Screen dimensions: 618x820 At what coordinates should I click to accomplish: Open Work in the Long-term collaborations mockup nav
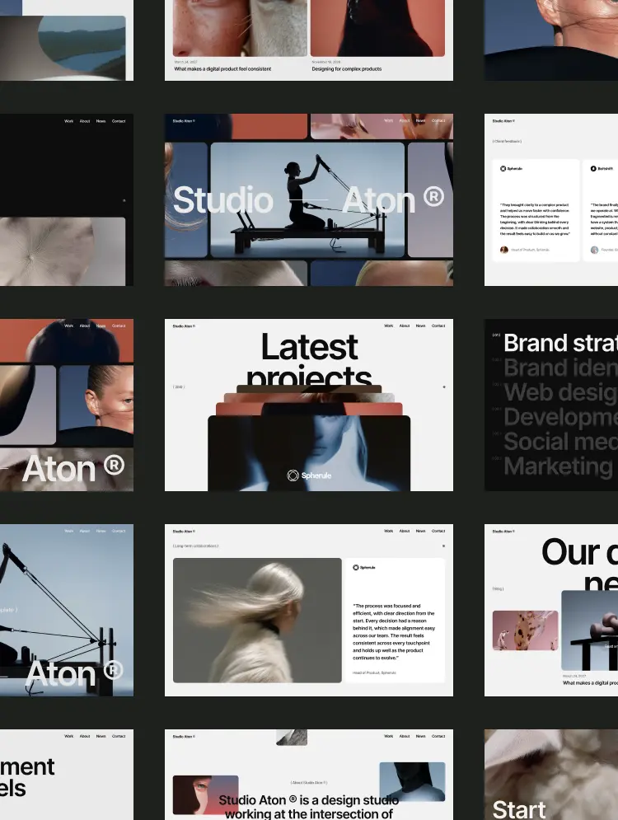(388, 531)
